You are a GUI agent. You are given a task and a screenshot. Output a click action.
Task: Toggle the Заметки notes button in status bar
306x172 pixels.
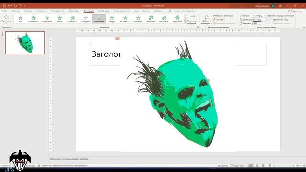[x=223, y=166]
